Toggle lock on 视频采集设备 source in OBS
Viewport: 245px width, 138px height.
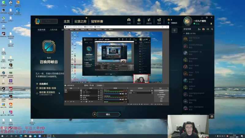[101, 95]
